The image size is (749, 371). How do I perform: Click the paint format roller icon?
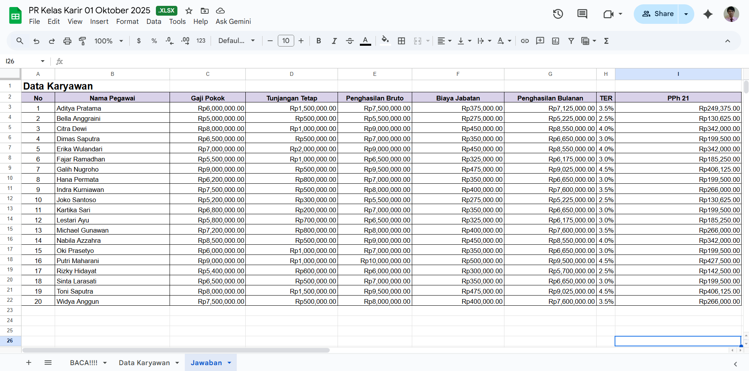pyautogui.click(x=82, y=41)
